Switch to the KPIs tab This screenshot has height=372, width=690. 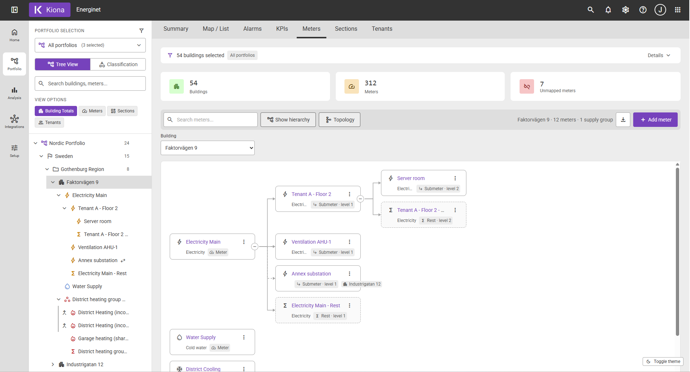click(282, 29)
